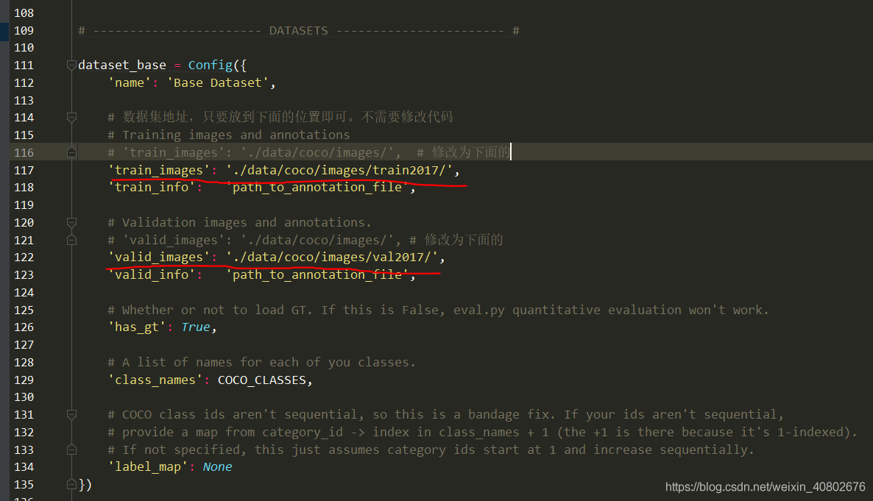Click the commented-out 'valid_images' line 121
The width and height of the screenshot is (873, 501).
click(x=305, y=240)
